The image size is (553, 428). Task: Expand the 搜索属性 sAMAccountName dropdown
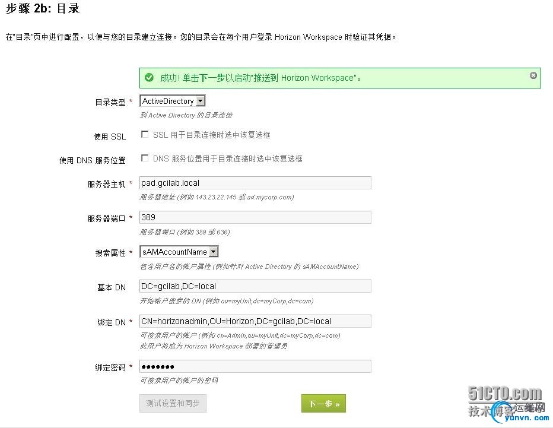pyautogui.click(x=179, y=252)
